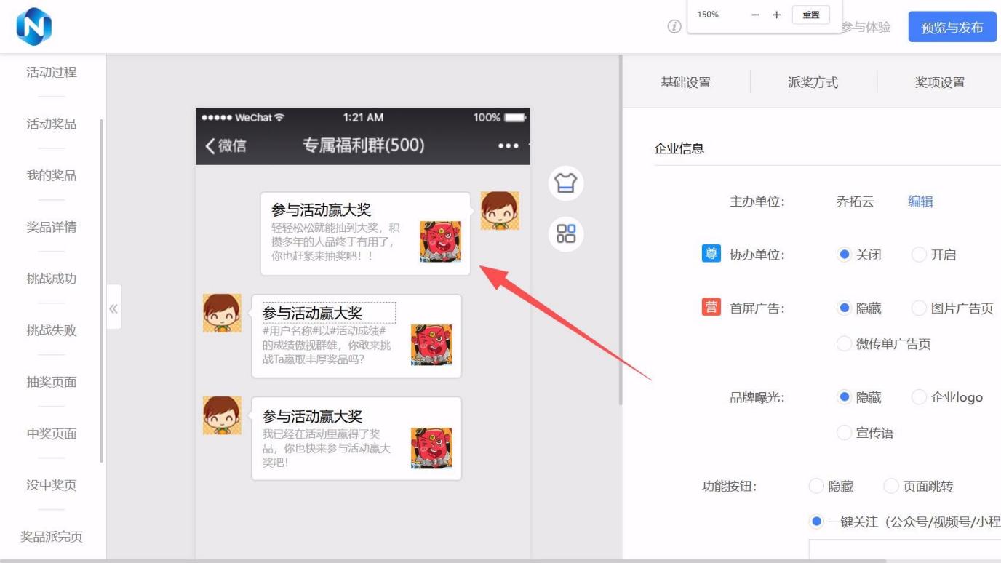
Task: Select 企业logo under 品牌曝光
Action: 919,397
